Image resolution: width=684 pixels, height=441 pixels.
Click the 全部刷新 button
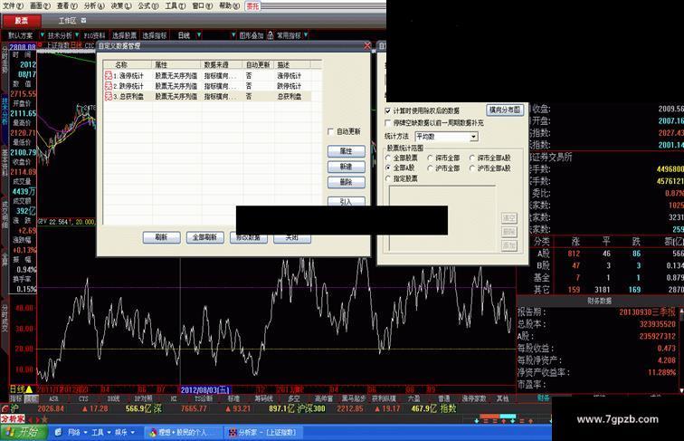coord(205,237)
